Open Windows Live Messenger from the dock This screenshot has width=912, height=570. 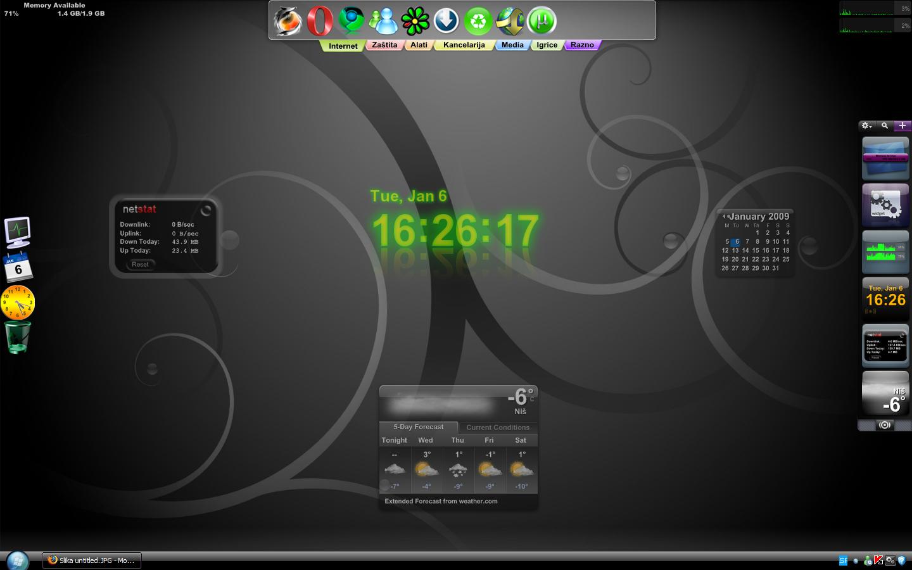tap(383, 21)
